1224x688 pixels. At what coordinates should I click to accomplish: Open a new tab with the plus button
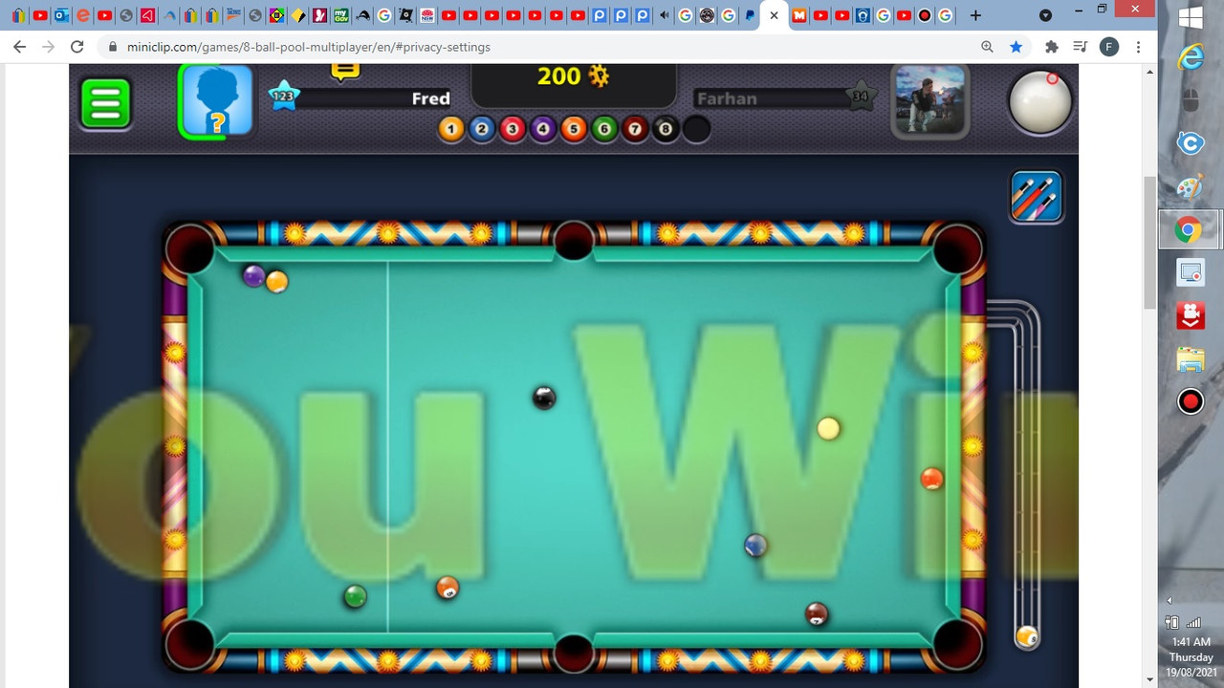(974, 15)
